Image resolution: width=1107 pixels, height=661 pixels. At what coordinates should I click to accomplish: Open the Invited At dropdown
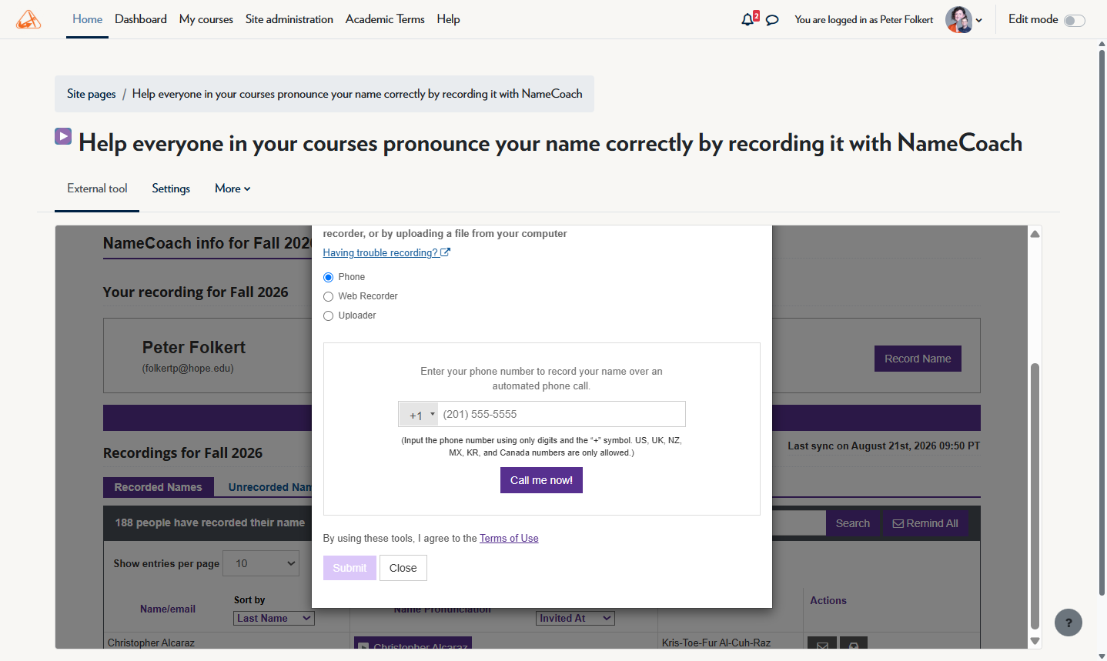pos(575,618)
